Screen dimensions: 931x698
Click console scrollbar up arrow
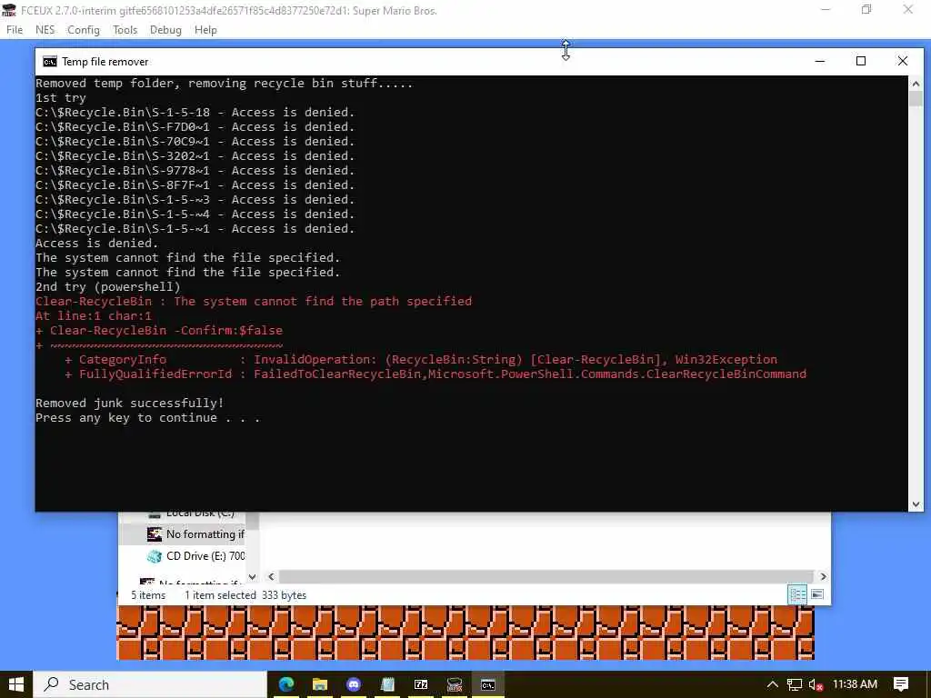click(916, 83)
